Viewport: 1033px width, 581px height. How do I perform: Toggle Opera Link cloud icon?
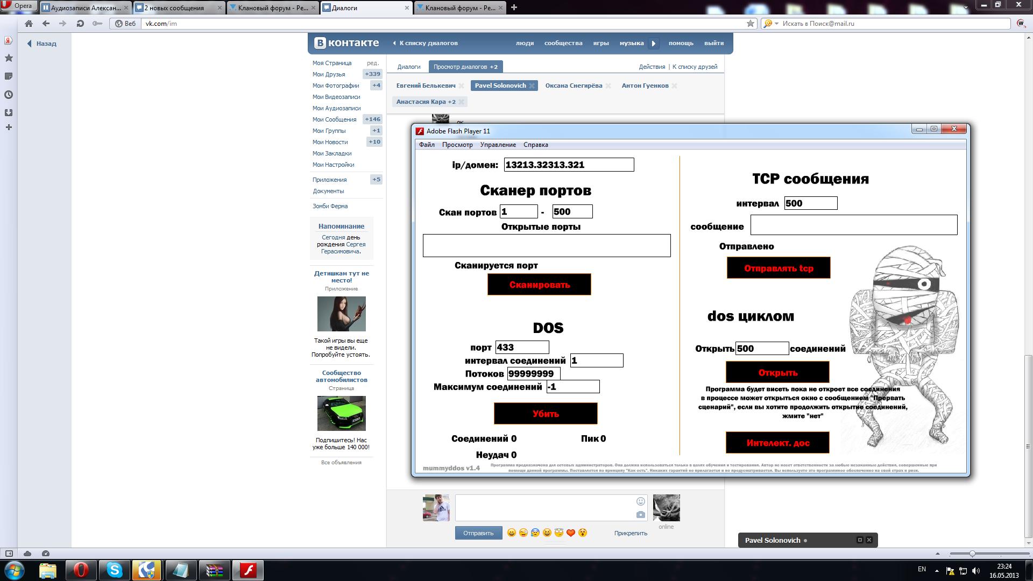pyautogui.click(x=27, y=554)
